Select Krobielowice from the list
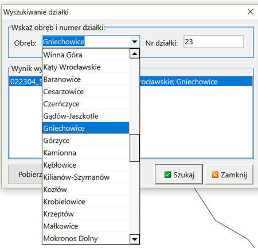258x248 pixels. [86, 201]
